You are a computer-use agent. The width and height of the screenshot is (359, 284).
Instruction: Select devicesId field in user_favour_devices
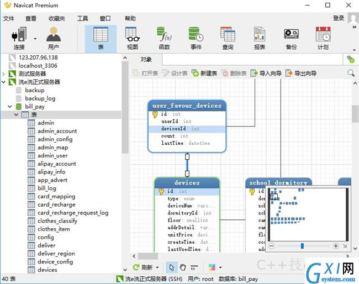[x=187, y=129]
